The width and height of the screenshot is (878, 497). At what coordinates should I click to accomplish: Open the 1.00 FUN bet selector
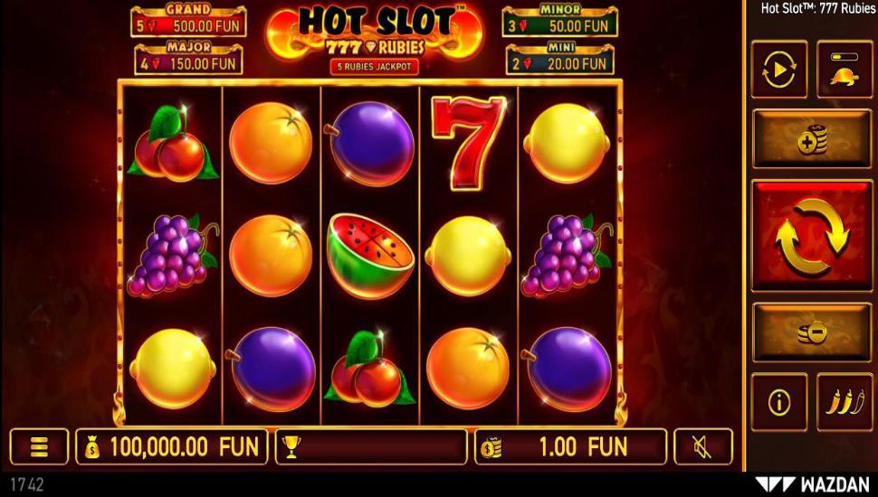point(570,446)
